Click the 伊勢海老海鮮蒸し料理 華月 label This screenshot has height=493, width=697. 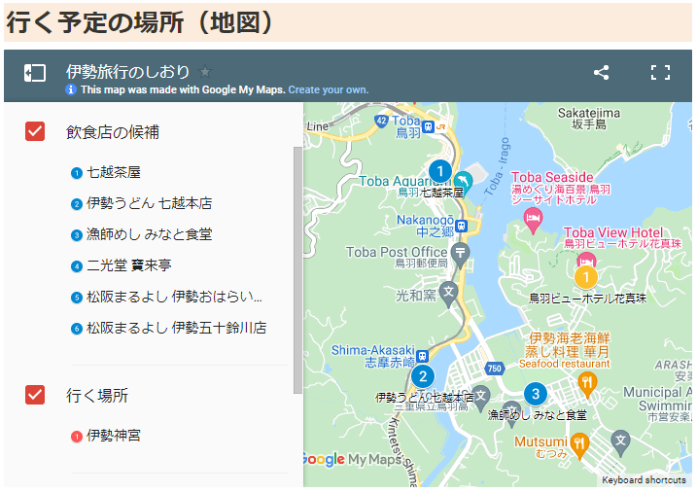point(566,350)
